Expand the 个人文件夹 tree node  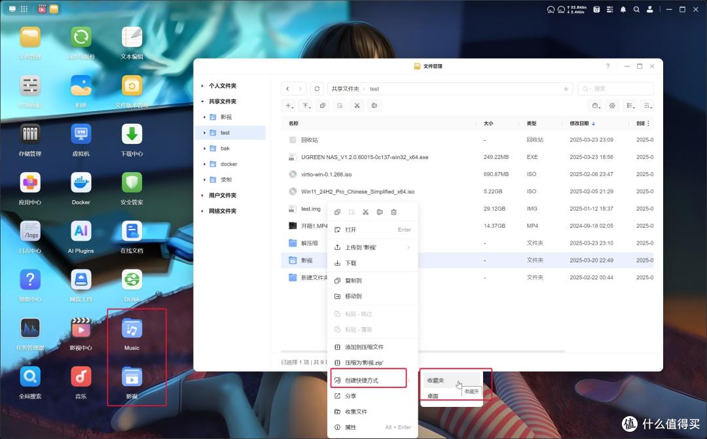202,86
